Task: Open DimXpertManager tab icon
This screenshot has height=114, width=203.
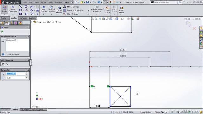Action: click(x=16, y=23)
